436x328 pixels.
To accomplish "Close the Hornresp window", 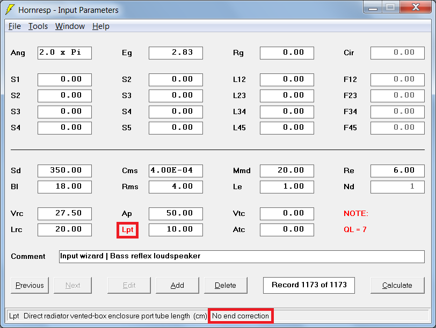I will click(x=416, y=8).
